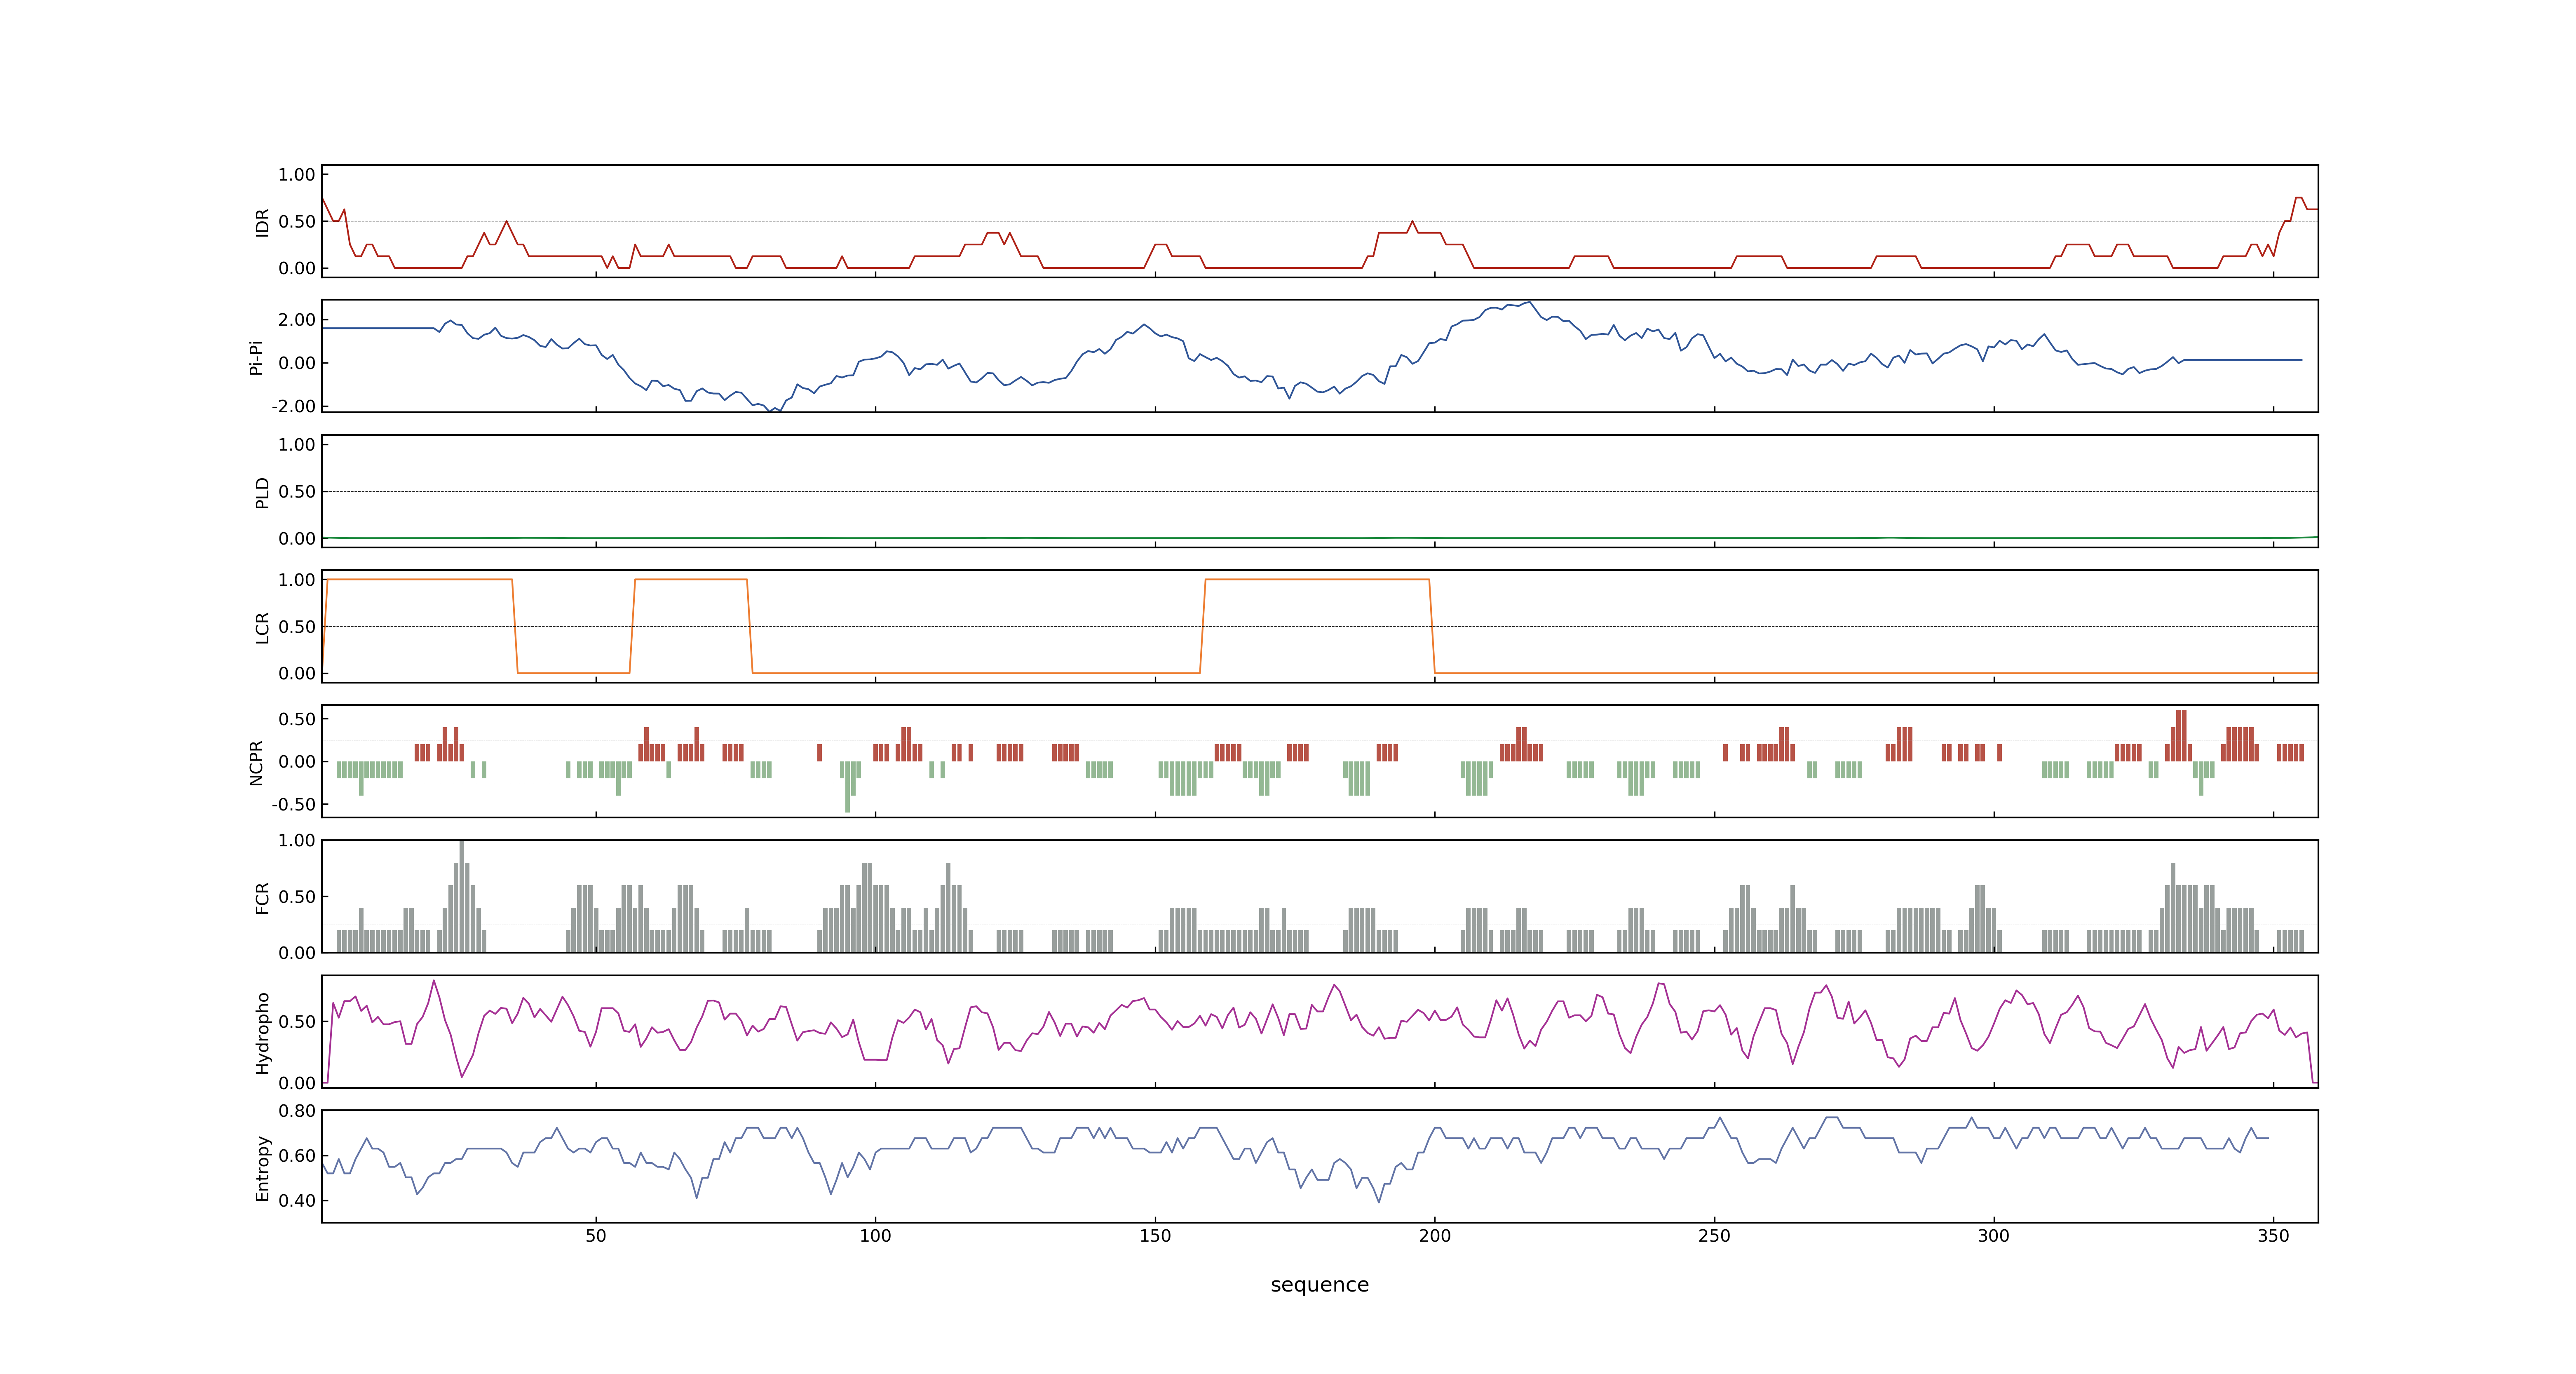Click the Entropy axis label
The image size is (2576, 1374).
pyautogui.click(x=262, y=1168)
